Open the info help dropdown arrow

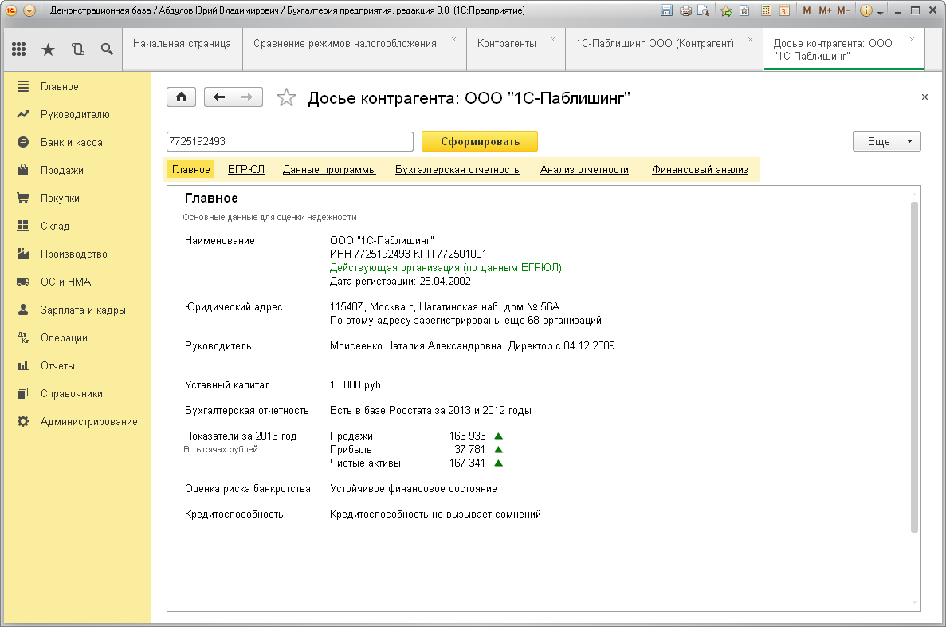(x=881, y=12)
